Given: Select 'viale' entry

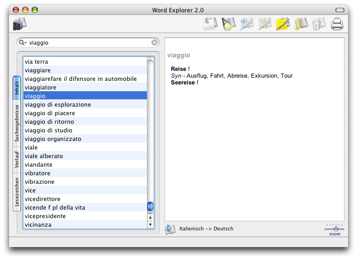Looking at the screenshot, I should point(85,147).
